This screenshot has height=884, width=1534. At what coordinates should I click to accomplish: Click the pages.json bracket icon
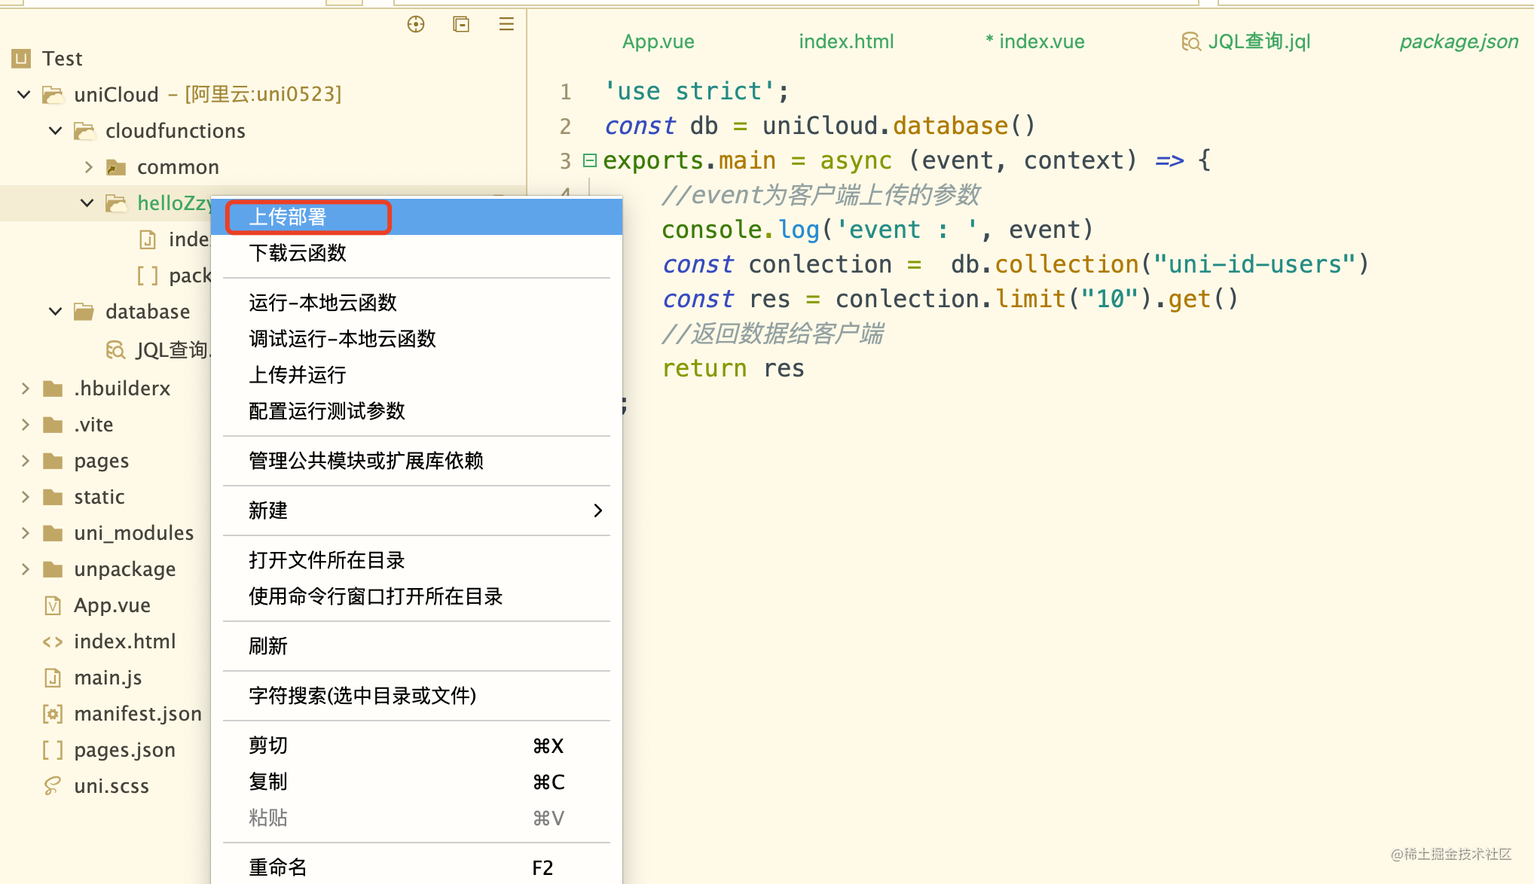[x=53, y=750]
